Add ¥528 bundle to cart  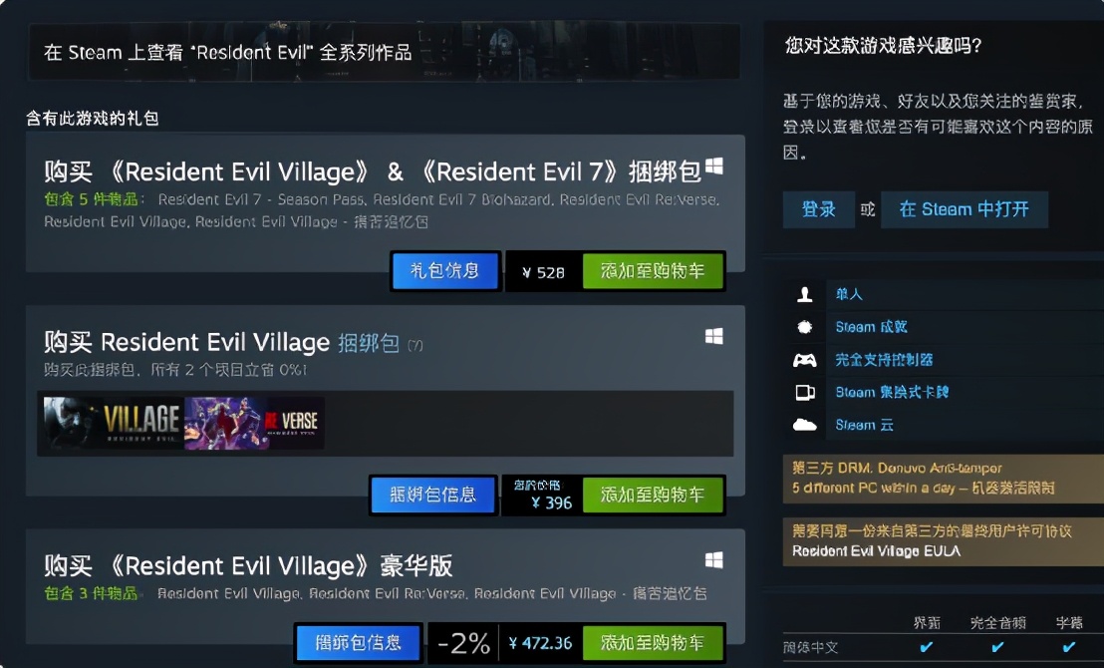coord(653,271)
